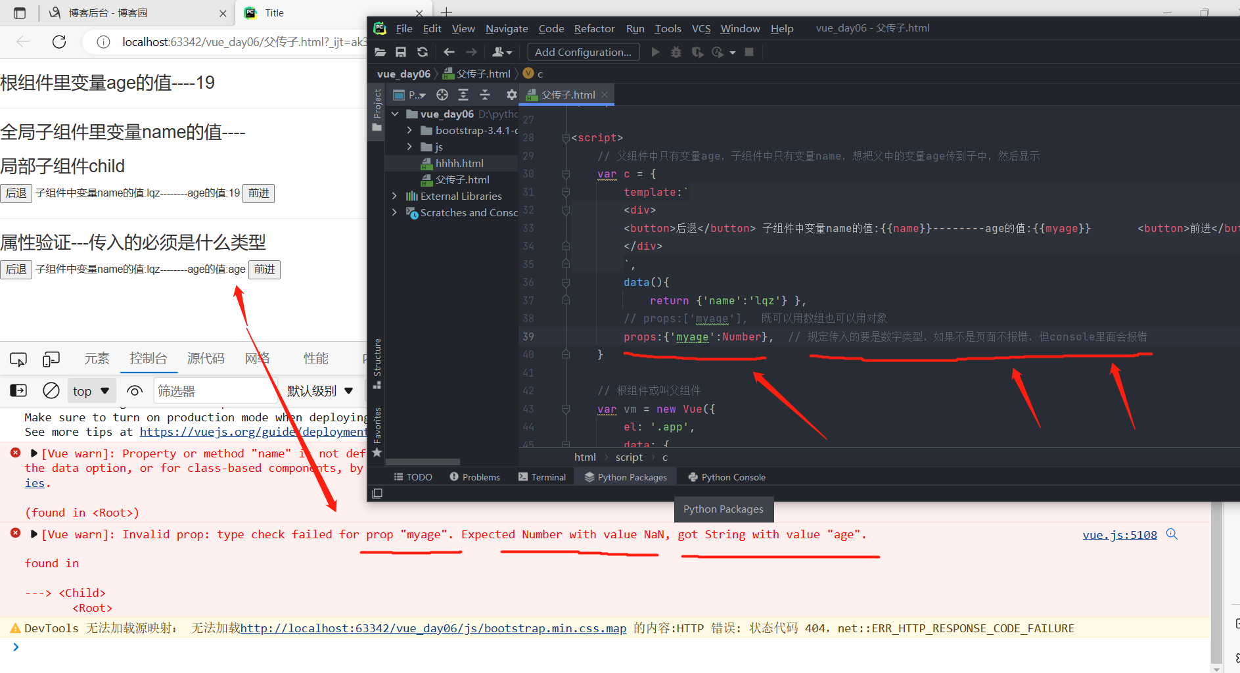Expand Scratches and Consoles node
The image size is (1240, 673).
tap(394, 212)
